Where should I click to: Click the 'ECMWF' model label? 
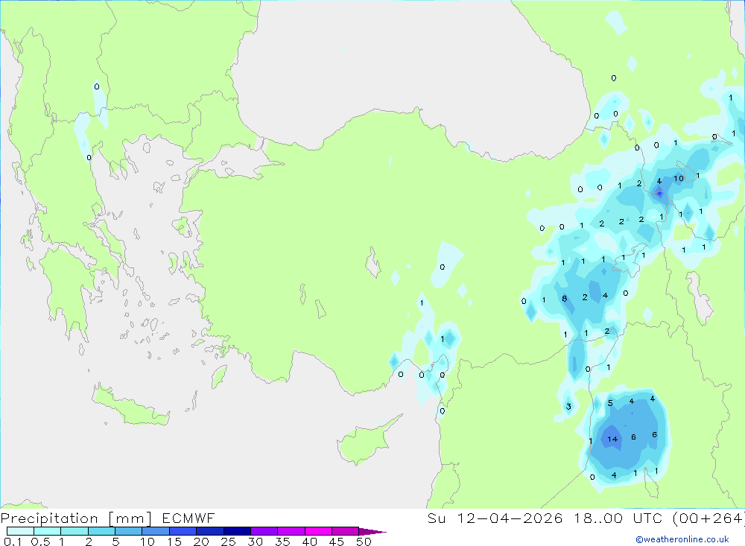(x=188, y=518)
